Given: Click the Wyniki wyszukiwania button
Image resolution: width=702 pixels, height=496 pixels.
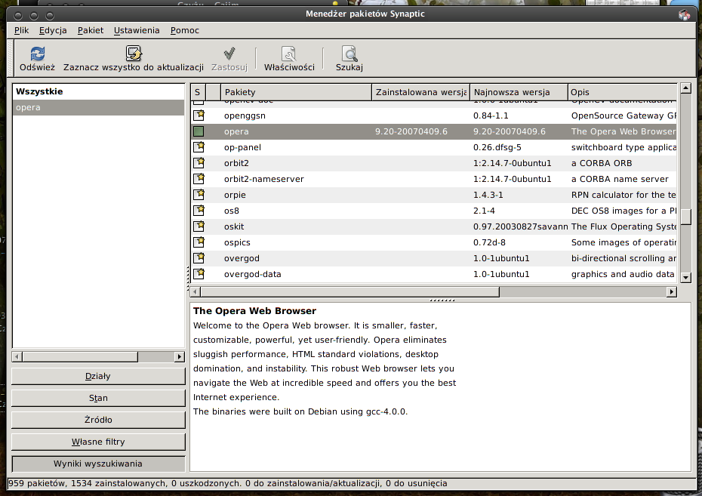Looking at the screenshot, I should tap(98, 464).
